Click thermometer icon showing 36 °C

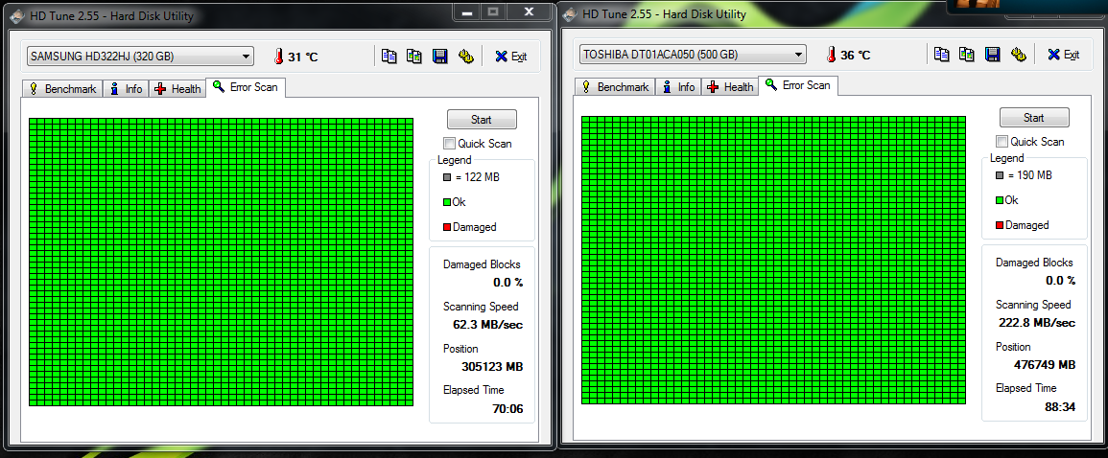click(x=831, y=55)
